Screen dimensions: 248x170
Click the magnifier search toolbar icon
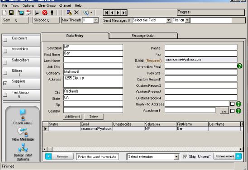86,13
